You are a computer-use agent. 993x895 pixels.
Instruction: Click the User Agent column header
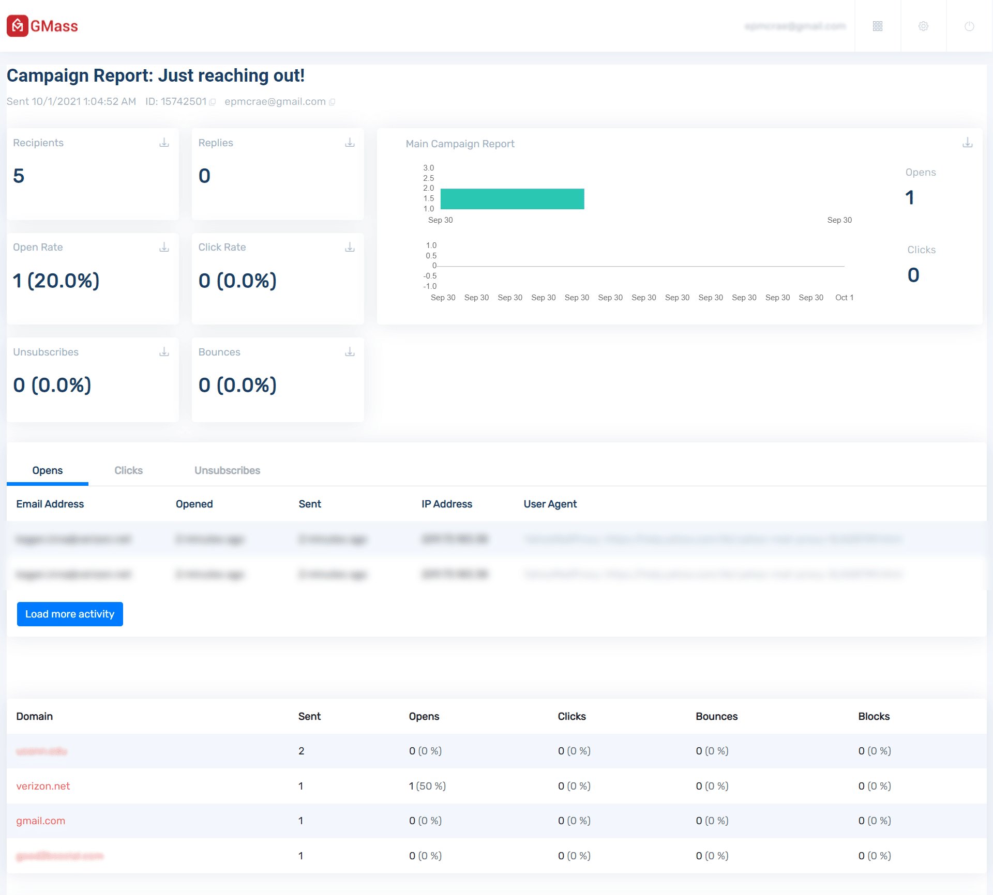(550, 504)
